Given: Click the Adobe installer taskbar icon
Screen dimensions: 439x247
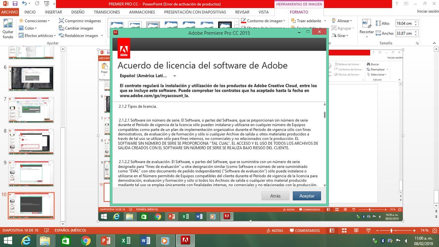Looking at the screenshot, I should point(186,240).
